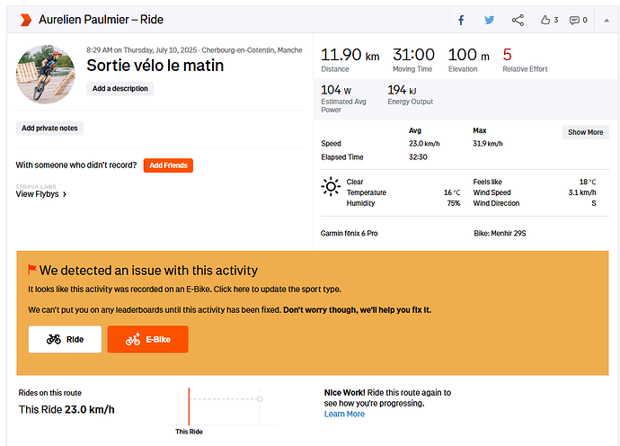Click the wind speed 3.1 km/h value
620x446 pixels.
point(582,192)
